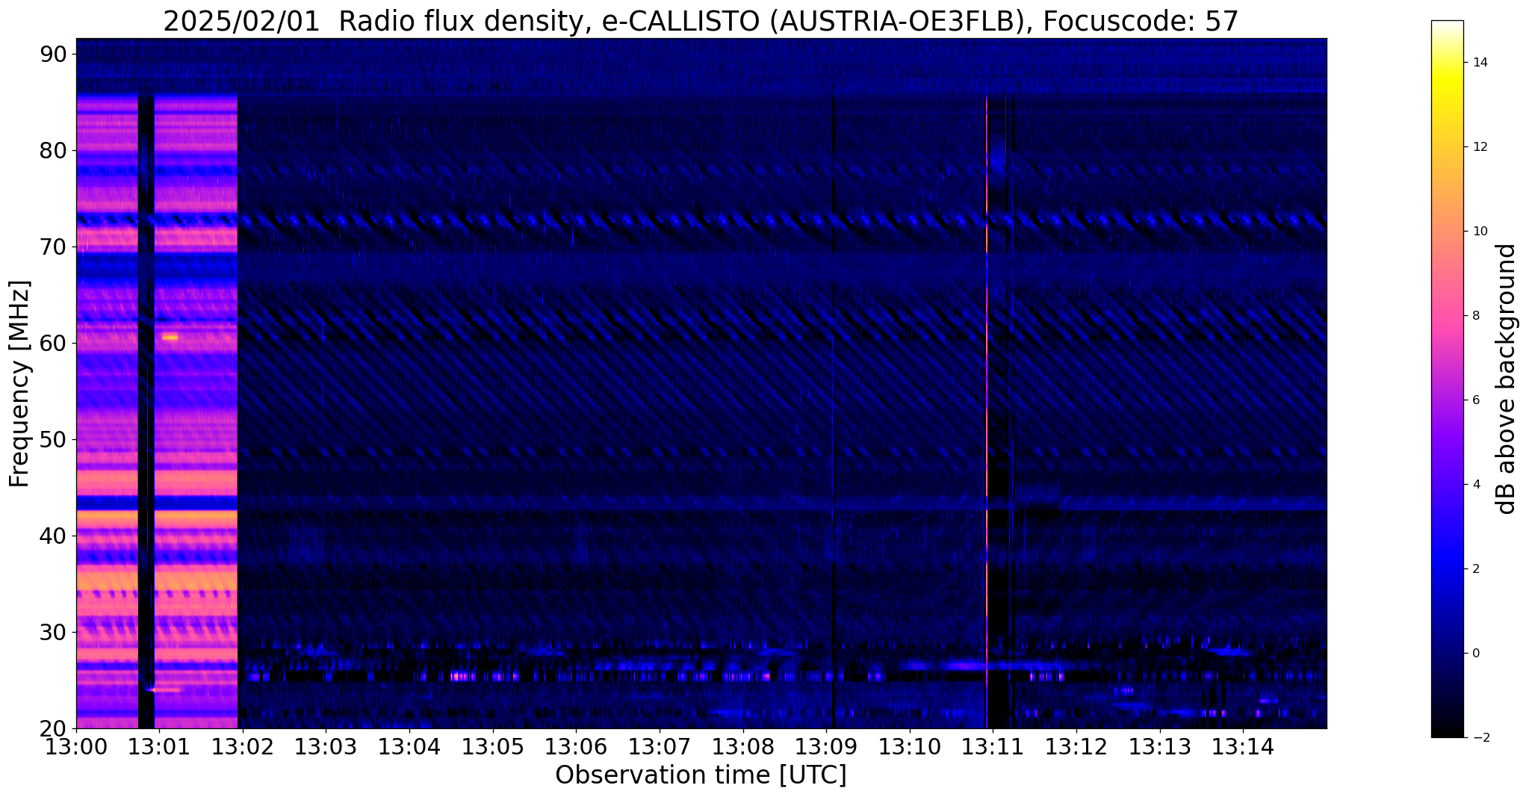Click the 13:01 time tick label

tap(159, 747)
